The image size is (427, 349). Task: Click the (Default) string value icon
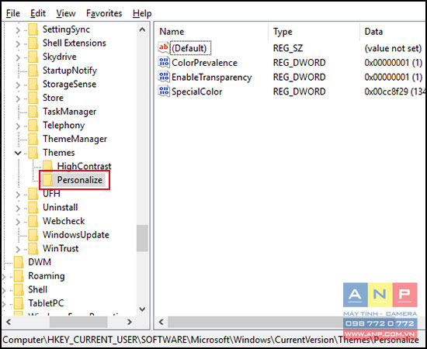coord(164,48)
